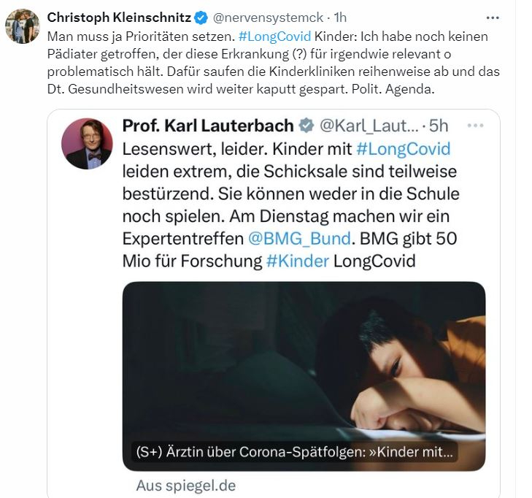Click Christoph Kleinschnitz's profile avatar
The image size is (532, 498).
22,26
